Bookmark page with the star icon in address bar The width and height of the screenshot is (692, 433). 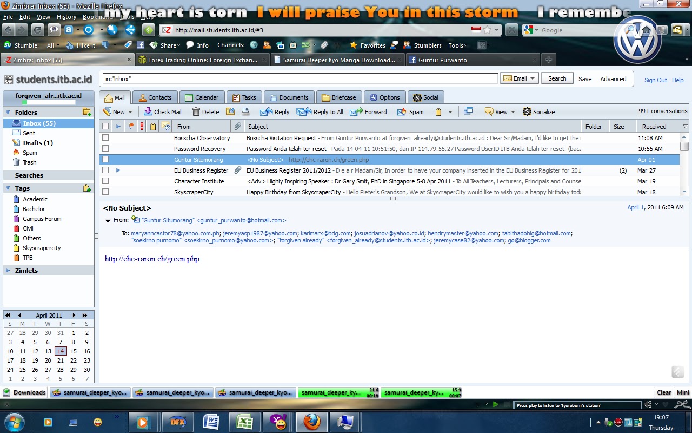pos(487,30)
